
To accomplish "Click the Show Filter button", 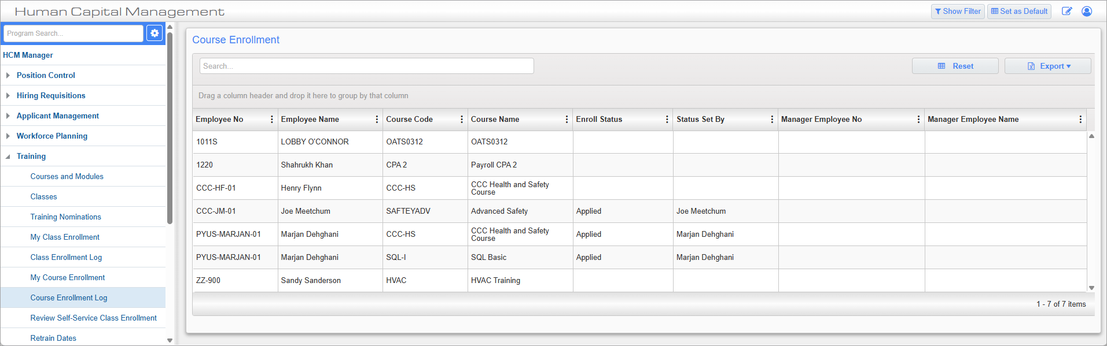I will (x=958, y=11).
